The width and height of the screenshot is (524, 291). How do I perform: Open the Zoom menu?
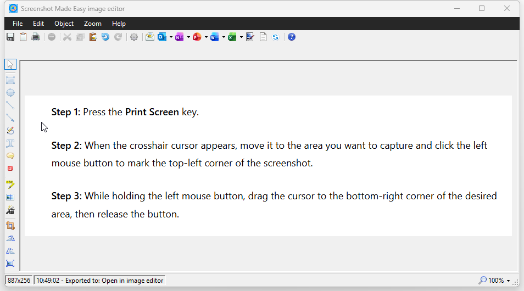point(92,24)
